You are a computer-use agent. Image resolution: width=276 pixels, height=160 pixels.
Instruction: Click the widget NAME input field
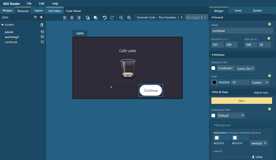242,31
